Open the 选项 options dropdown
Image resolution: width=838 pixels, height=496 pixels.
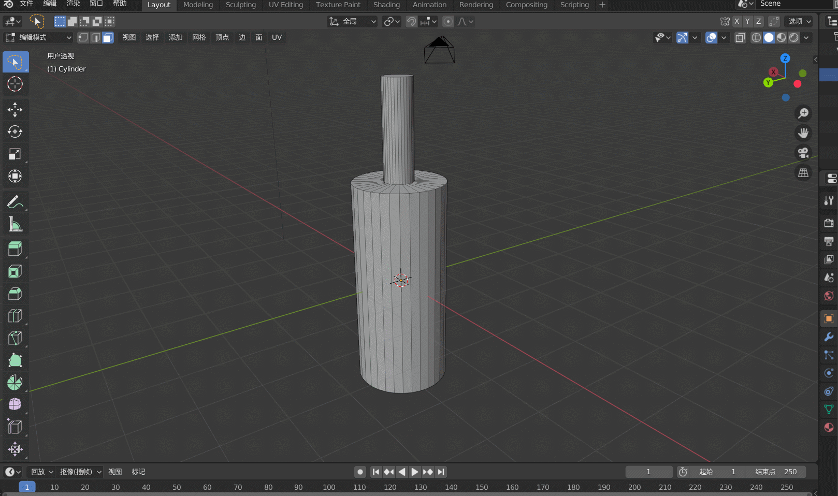(799, 21)
